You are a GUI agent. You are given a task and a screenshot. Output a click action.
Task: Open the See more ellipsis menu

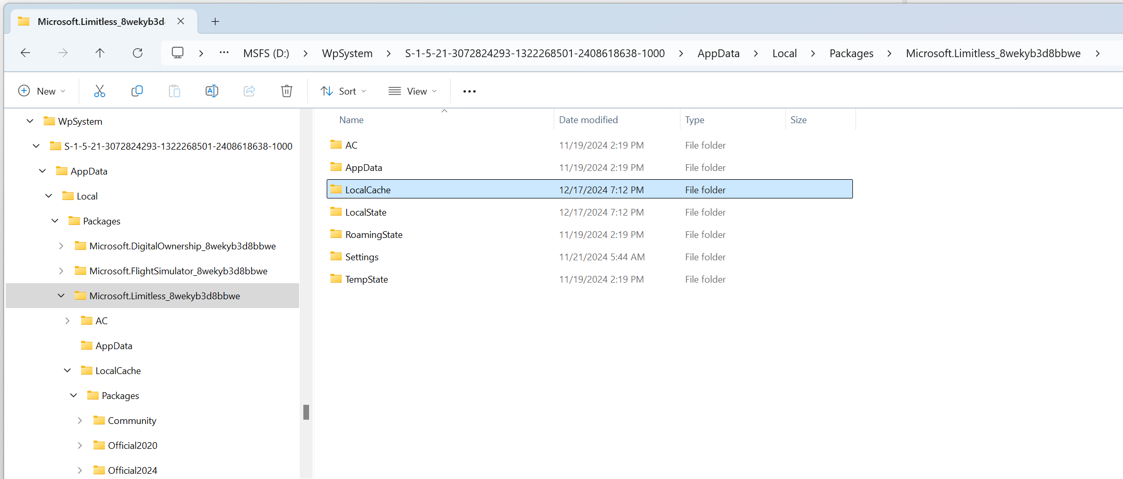click(x=469, y=91)
